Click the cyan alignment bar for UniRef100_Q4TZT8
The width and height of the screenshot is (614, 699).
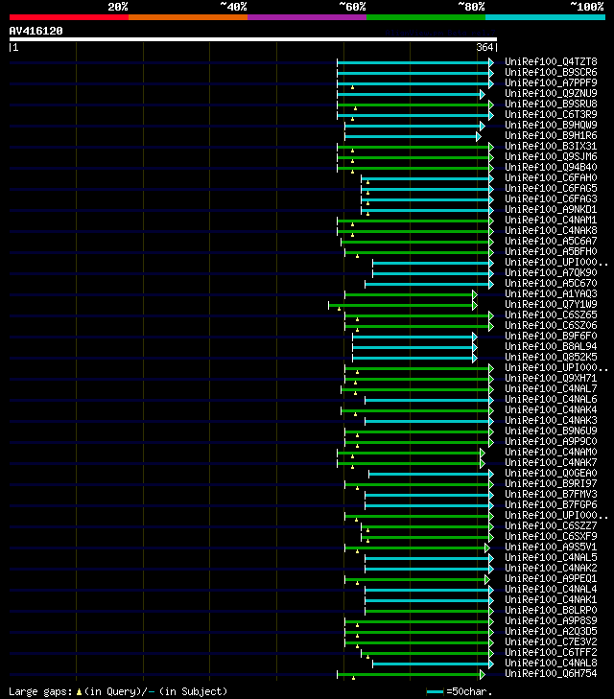413,63
